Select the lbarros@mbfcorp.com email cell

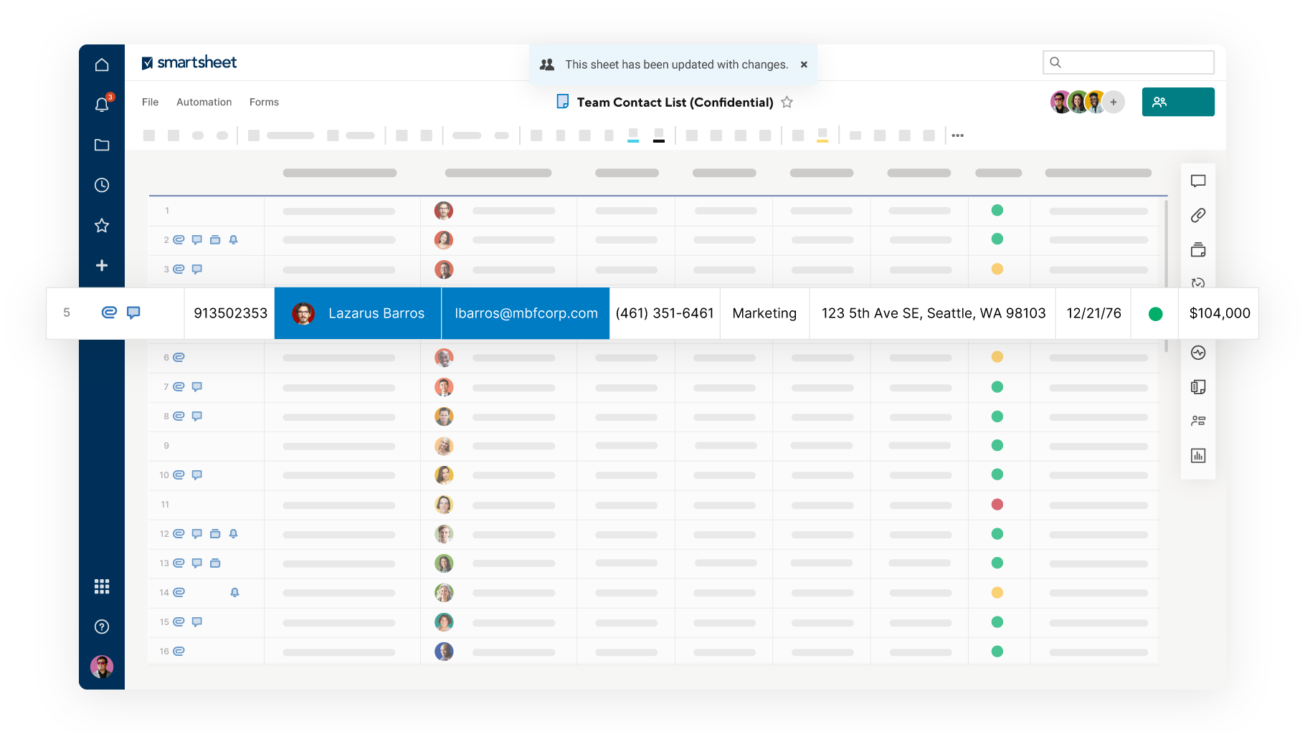tap(526, 313)
